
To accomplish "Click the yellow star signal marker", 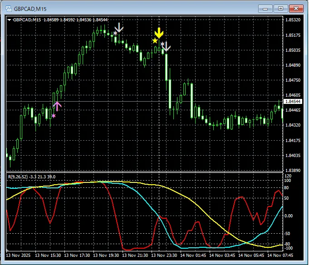I will (155, 41).
